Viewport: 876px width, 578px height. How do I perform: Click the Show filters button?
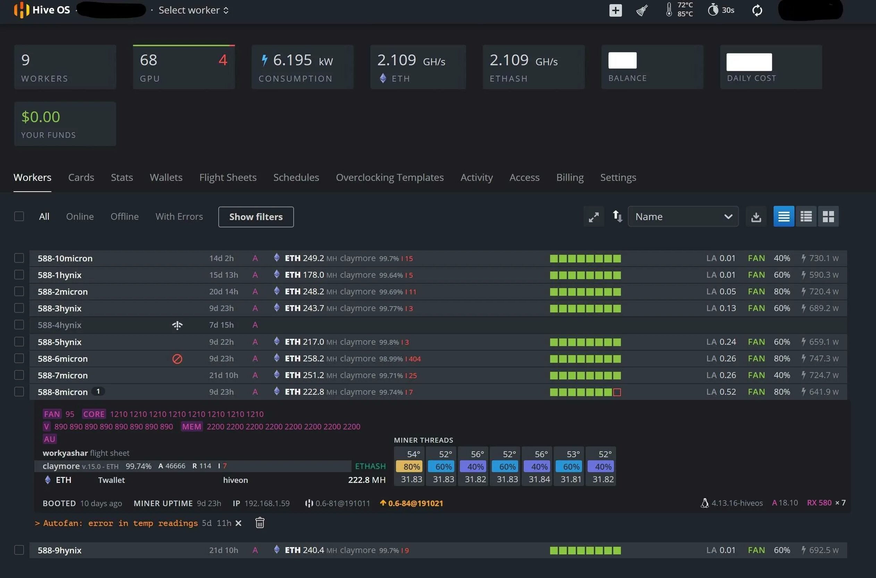pos(256,217)
